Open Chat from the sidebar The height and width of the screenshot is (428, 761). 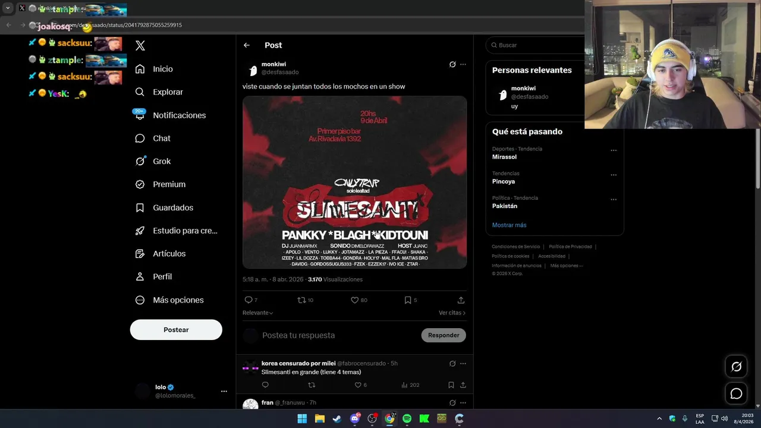tap(153, 138)
